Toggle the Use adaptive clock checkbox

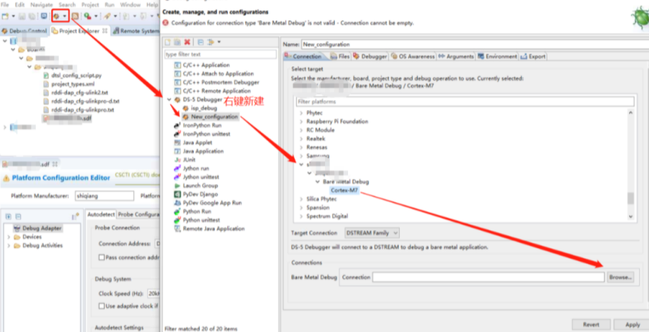(102, 306)
